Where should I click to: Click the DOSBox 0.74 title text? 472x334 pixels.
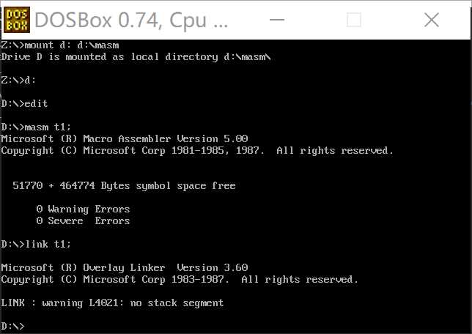click(131, 21)
